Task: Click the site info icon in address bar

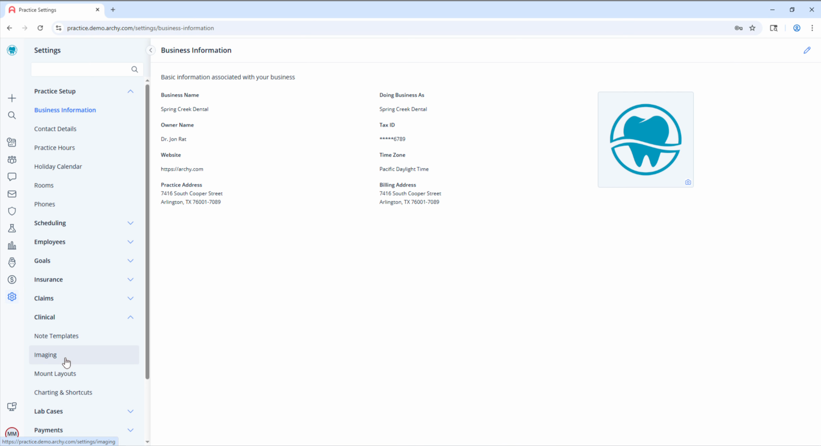Action: pos(59,28)
